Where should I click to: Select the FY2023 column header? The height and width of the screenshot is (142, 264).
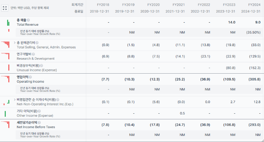point(229,5)
